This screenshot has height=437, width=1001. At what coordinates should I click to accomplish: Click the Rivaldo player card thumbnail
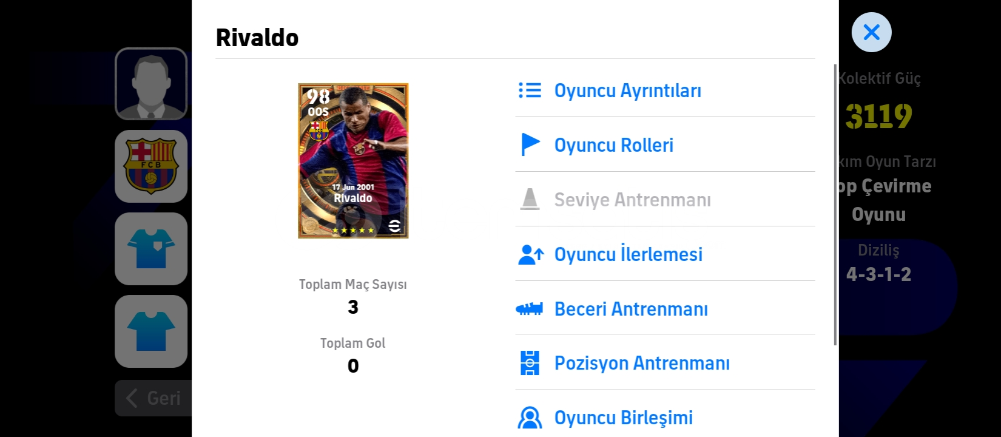(353, 161)
